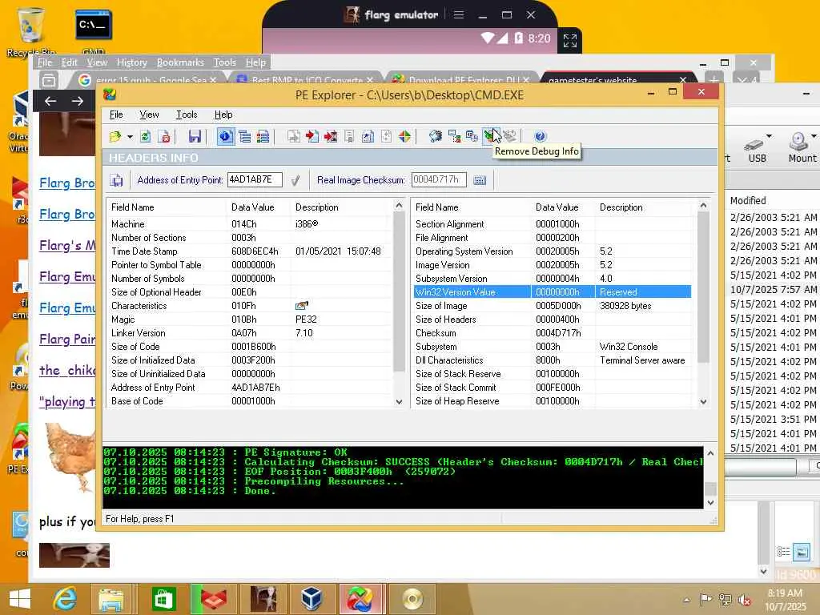
Task: Open the "the_chike" link on webpage
Action: click(67, 370)
